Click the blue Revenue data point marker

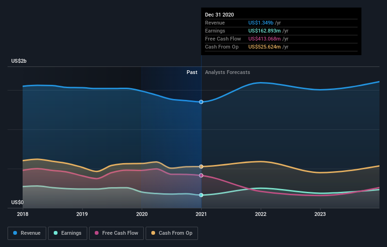201,102
